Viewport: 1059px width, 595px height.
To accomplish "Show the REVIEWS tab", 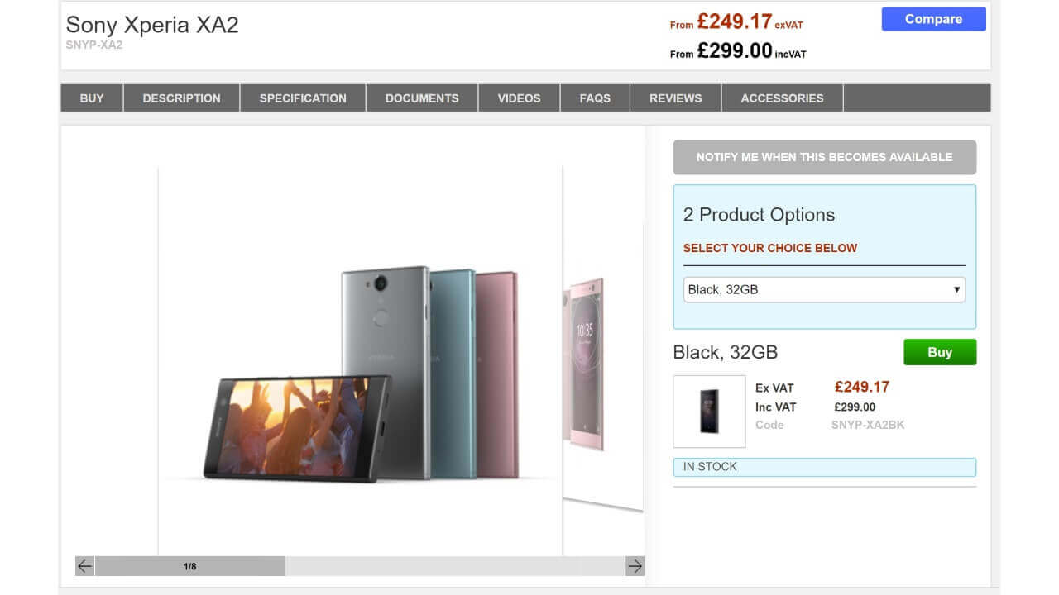I will [x=675, y=98].
